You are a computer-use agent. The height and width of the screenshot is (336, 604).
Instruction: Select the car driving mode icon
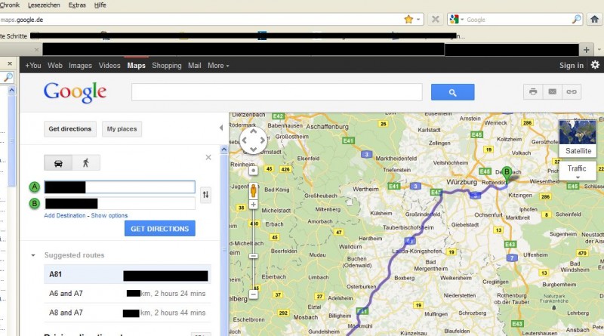tap(58, 163)
